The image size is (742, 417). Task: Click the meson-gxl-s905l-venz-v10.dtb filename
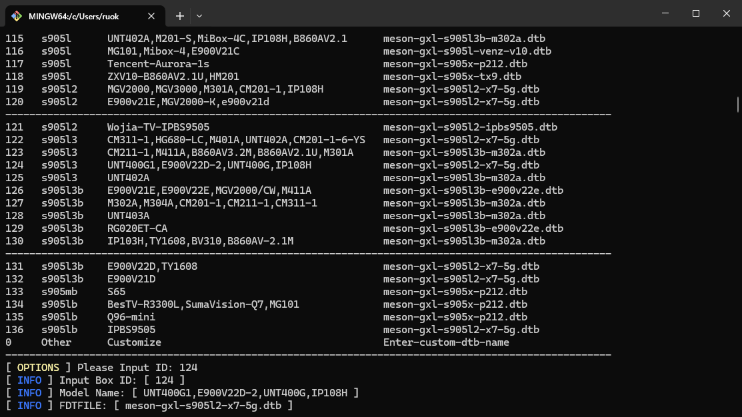(467, 51)
